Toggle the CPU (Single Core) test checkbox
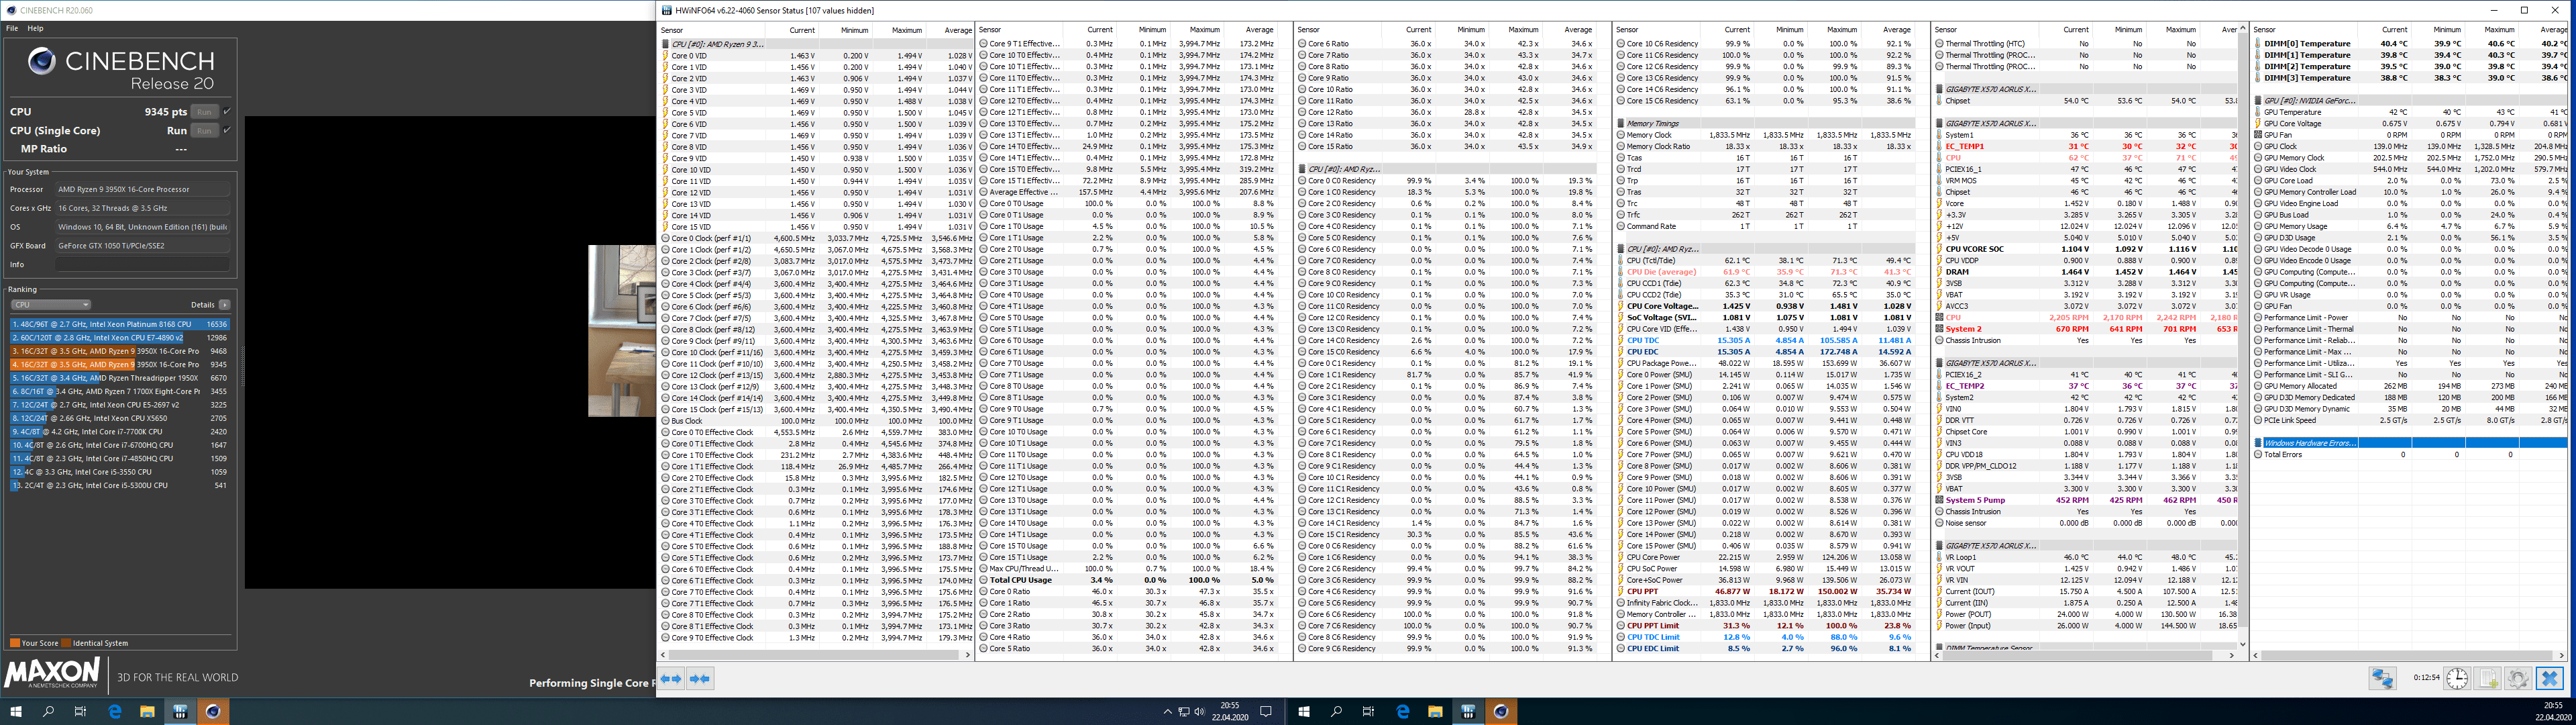The image size is (2576, 725). click(227, 130)
